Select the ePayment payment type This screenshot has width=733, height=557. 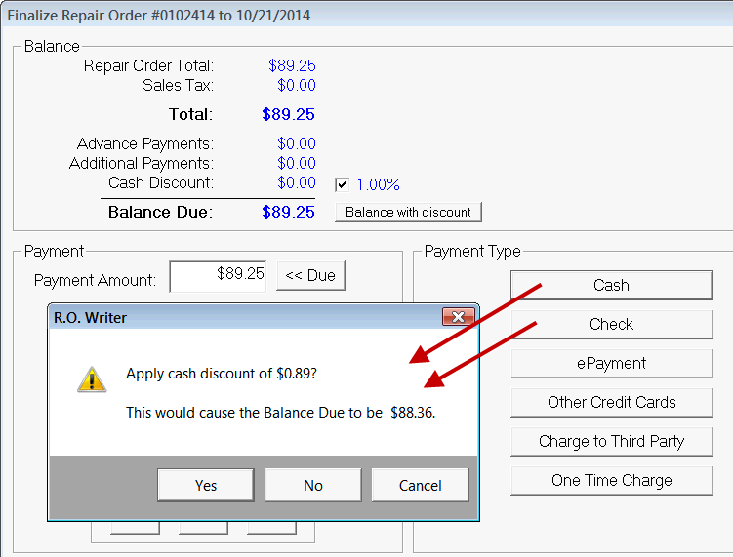(x=611, y=363)
